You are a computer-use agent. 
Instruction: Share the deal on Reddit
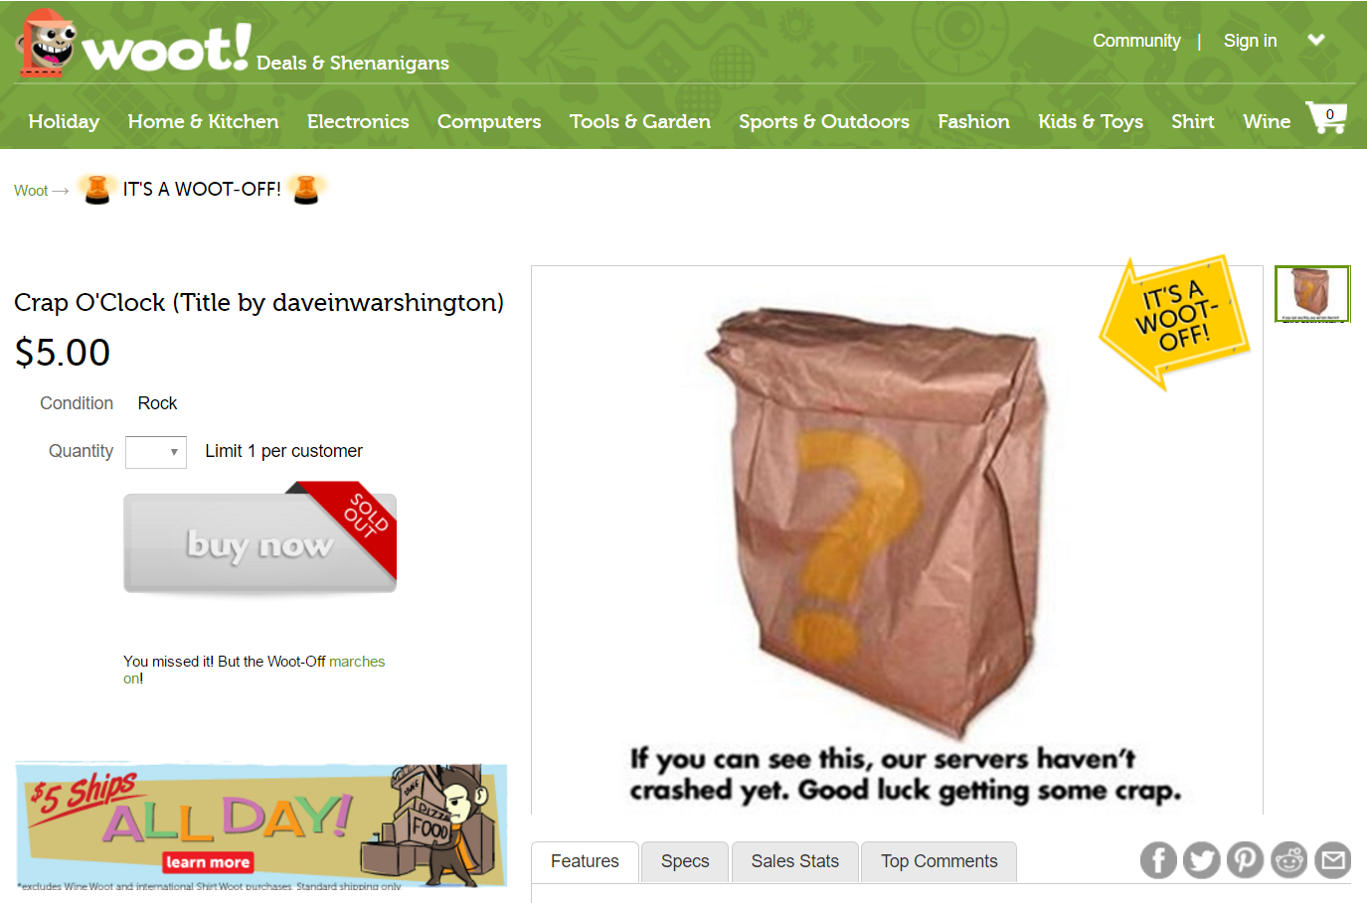(1289, 860)
